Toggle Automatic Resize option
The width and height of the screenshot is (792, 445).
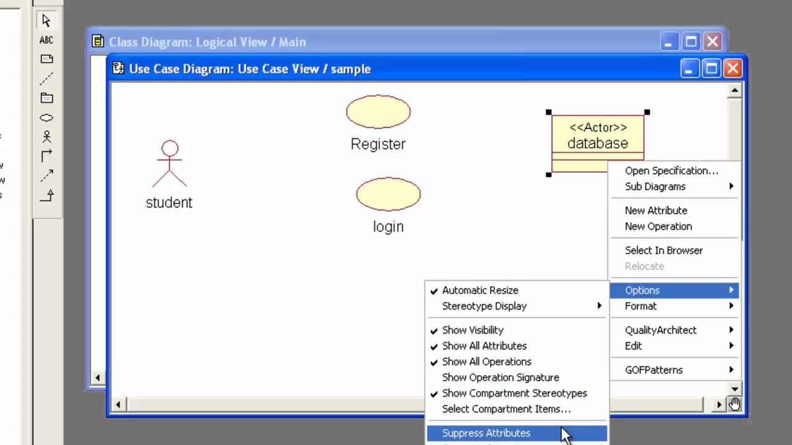click(517, 290)
